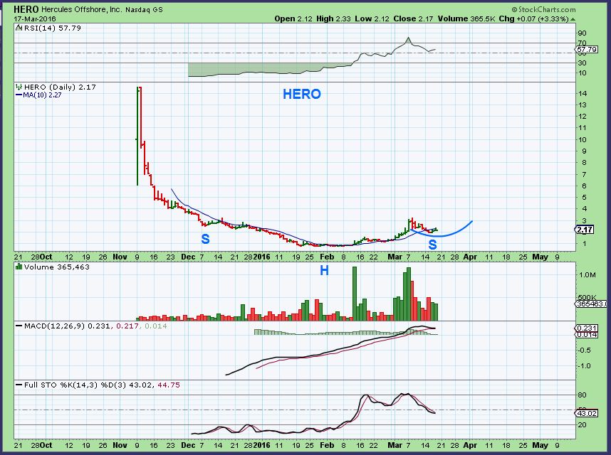The height and width of the screenshot is (455, 611).
Task: Click the High 2.33 header value
Action: coord(333,18)
